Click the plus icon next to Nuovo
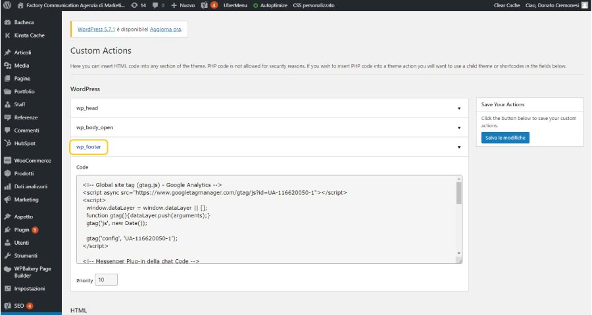The width and height of the screenshot is (592, 315). pos(174,5)
